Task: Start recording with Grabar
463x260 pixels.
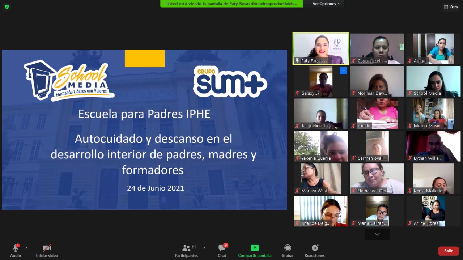Action: click(288, 251)
